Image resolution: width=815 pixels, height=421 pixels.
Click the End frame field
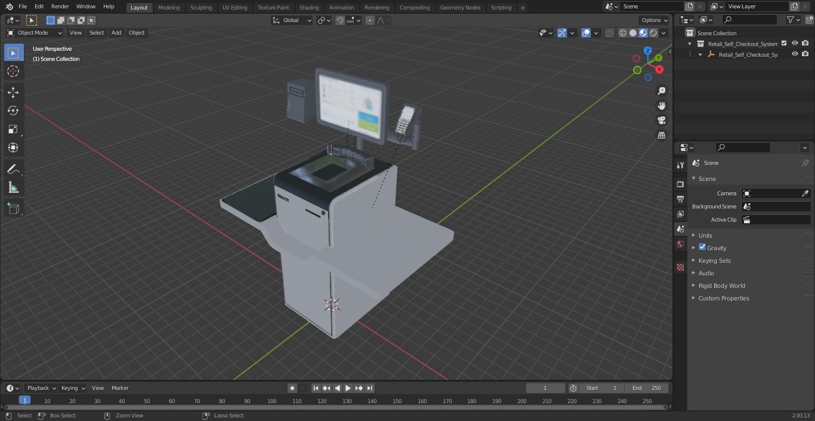pyautogui.click(x=647, y=388)
